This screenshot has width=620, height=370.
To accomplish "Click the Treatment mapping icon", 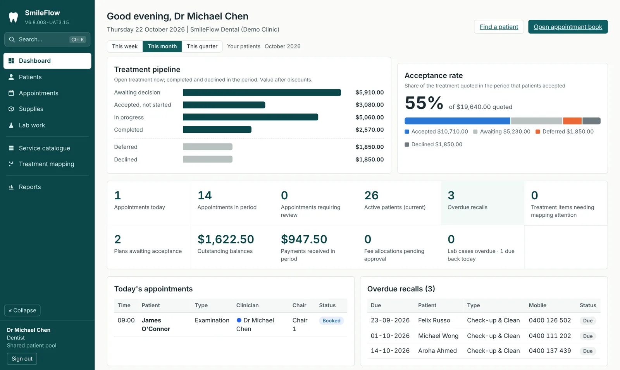I will click(x=11, y=164).
